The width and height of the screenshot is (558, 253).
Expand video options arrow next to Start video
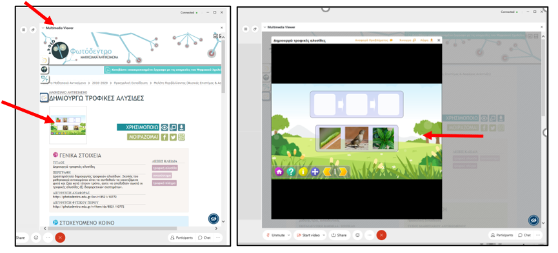click(x=323, y=235)
